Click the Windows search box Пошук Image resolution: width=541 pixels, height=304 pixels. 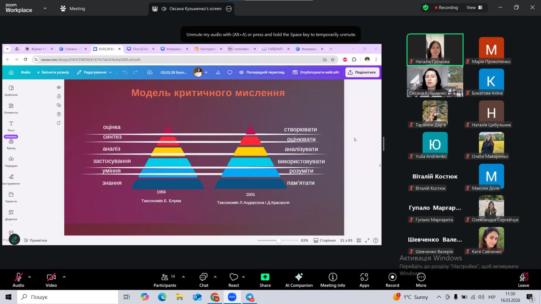(x=68, y=297)
